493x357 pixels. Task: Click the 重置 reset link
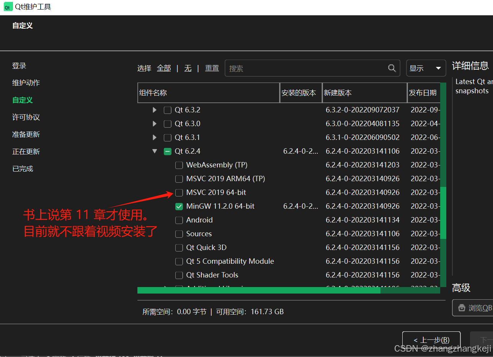tap(212, 68)
